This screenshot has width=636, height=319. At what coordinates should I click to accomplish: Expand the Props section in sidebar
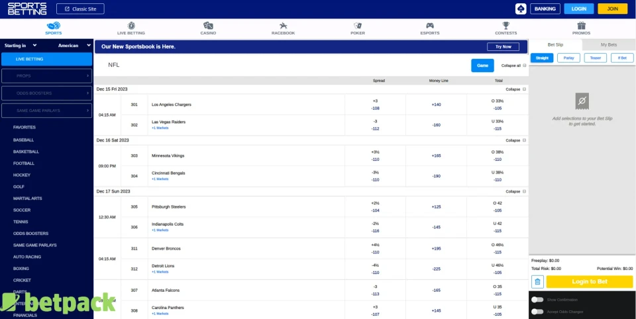coord(46,76)
